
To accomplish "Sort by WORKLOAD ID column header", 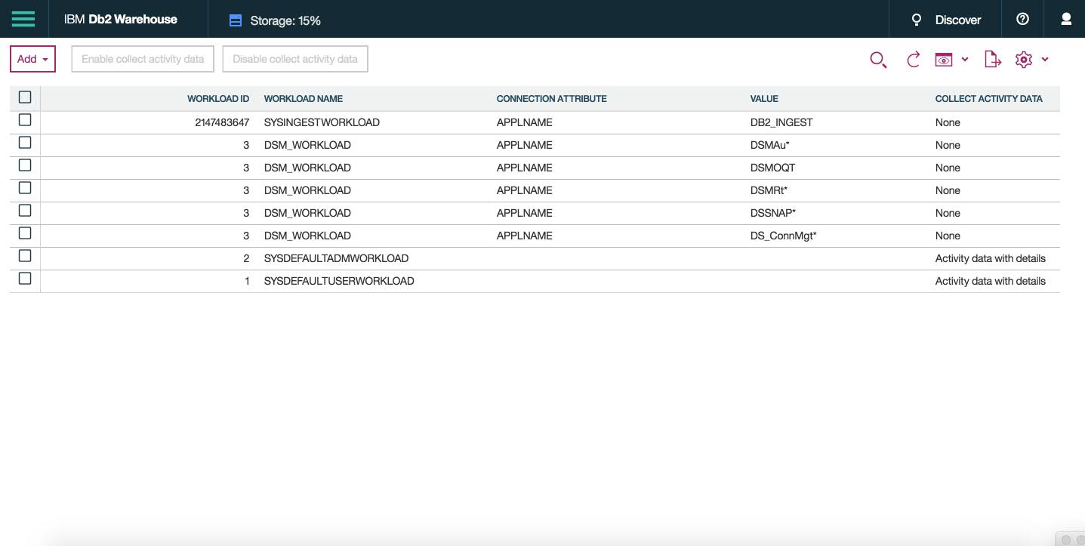I will click(218, 99).
